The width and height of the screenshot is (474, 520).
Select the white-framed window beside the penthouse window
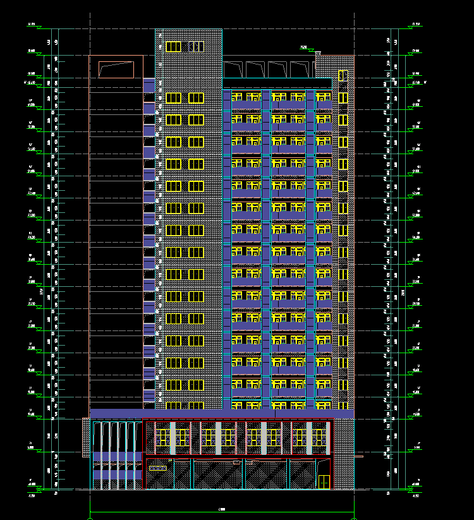pos(196,47)
